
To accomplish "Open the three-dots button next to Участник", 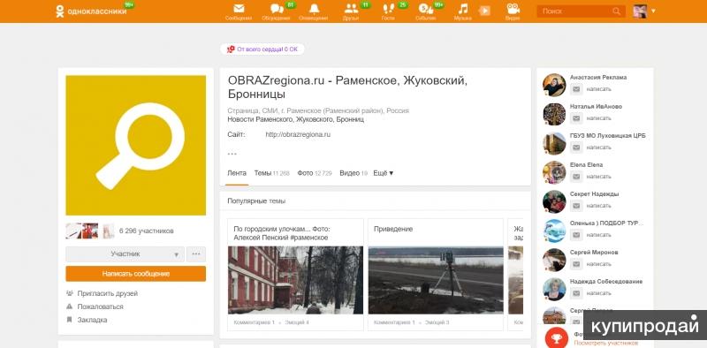I will [196, 254].
